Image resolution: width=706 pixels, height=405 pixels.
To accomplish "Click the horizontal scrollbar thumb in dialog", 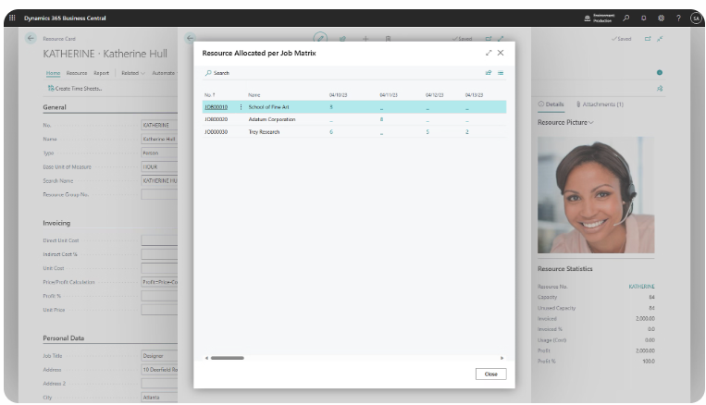I will (x=228, y=358).
